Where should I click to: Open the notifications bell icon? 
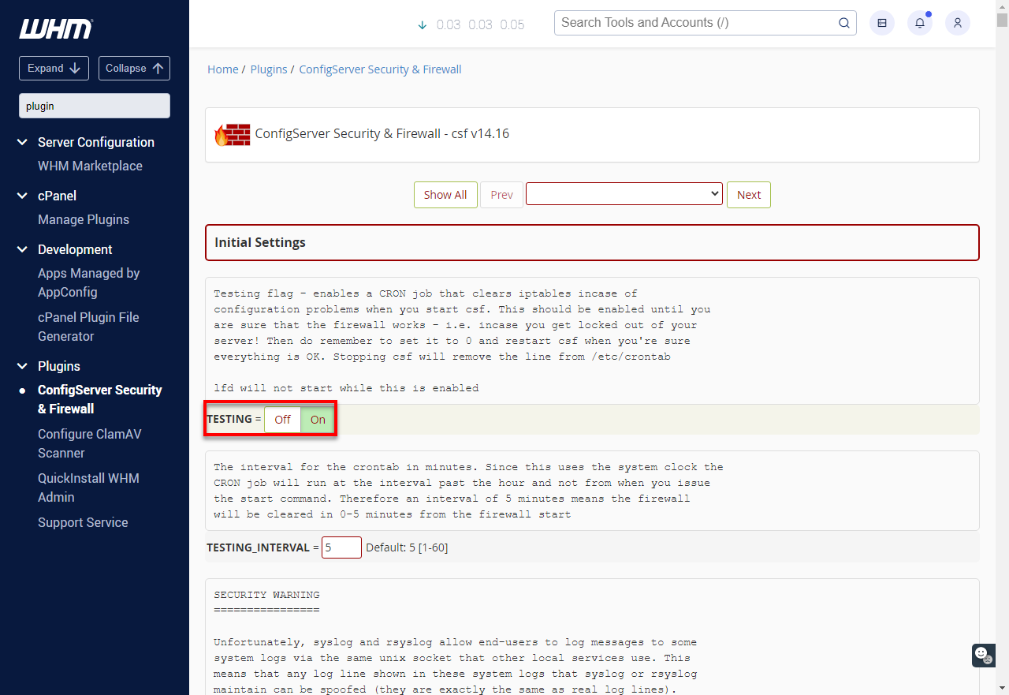(919, 23)
